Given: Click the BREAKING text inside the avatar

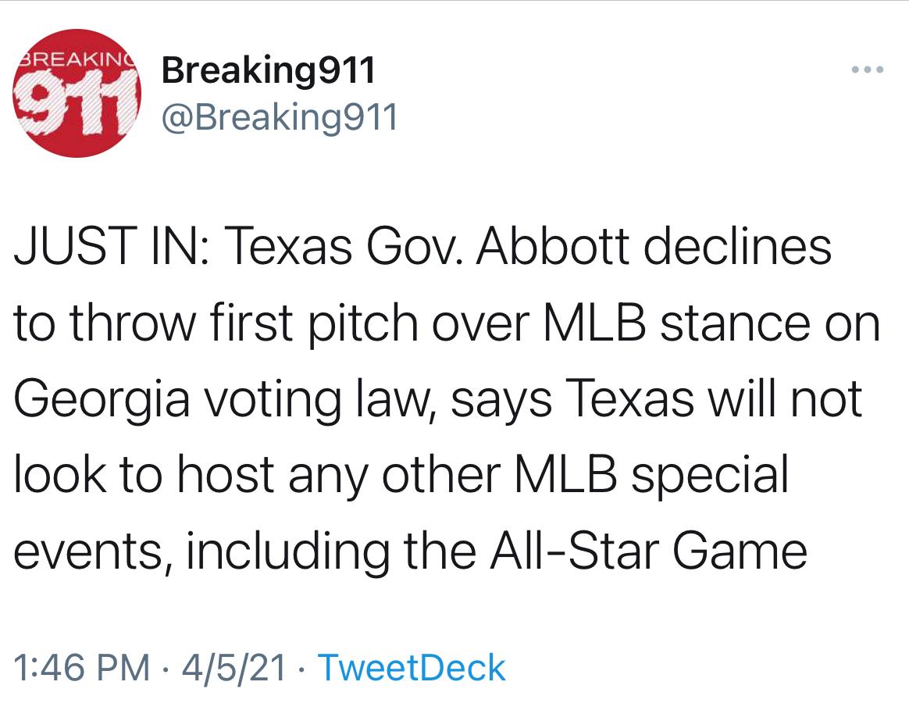Looking at the screenshot, I should tap(77, 59).
